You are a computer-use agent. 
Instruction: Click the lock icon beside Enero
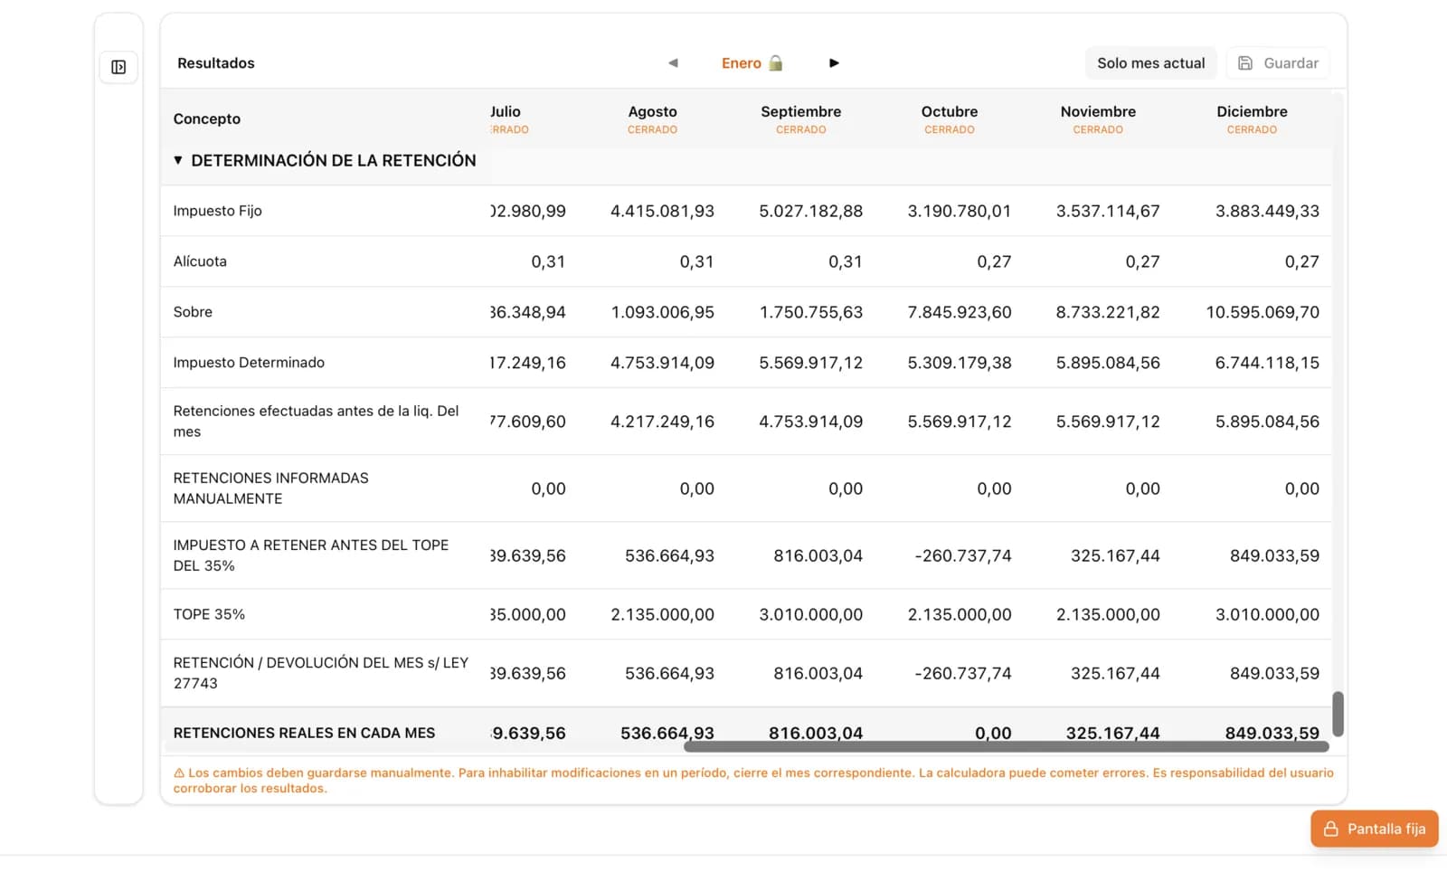pyautogui.click(x=776, y=63)
